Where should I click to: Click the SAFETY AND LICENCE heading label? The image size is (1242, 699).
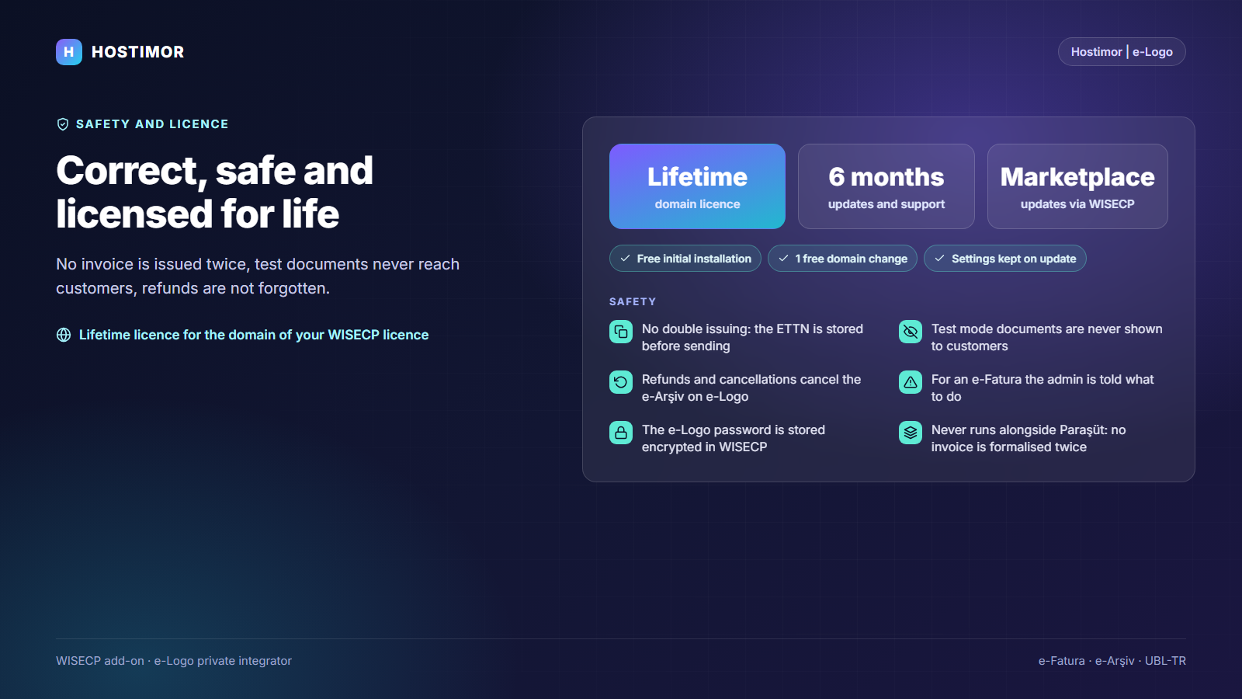point(152,124)
